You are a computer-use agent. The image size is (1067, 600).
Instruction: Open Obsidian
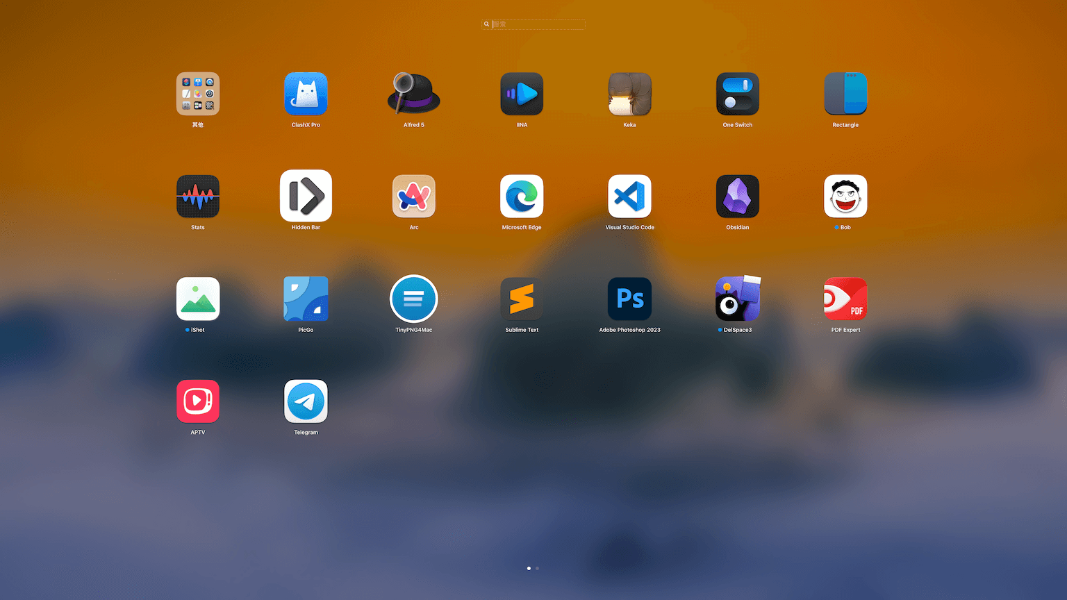(x=738, y=197)
